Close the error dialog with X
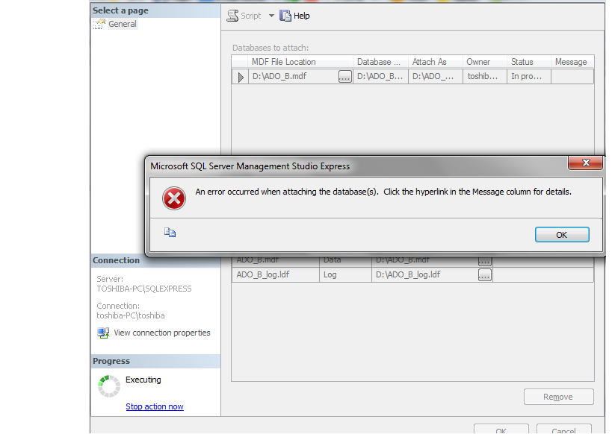 [585, 163]
